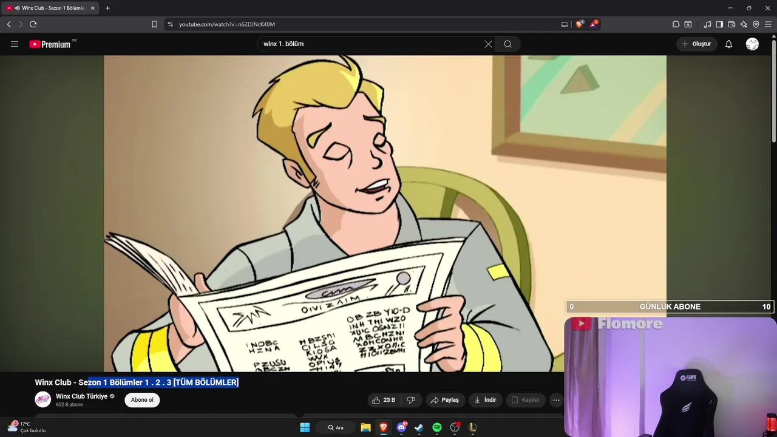The image size is (777, 437).
Task: Click Brave icon in taskbar
Action: click(x=383, y=427)
